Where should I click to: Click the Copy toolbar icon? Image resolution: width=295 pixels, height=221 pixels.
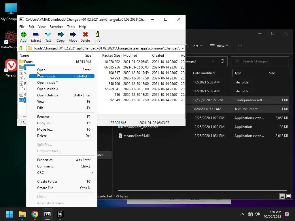[x=60, y=37]
